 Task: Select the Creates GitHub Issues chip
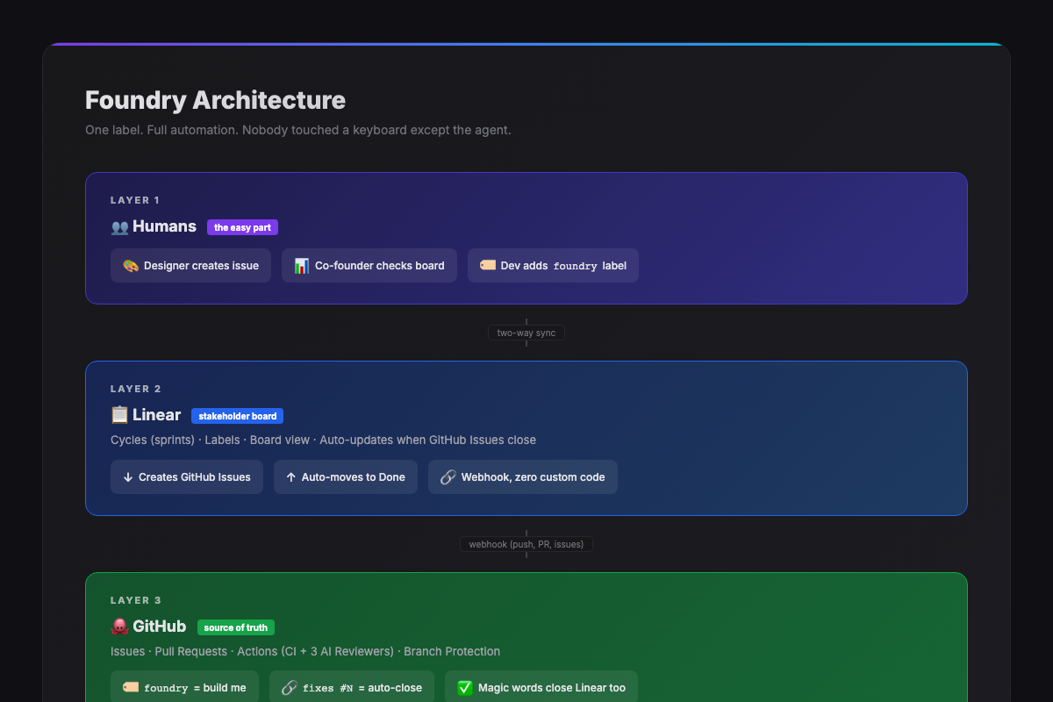tap(187, 477)
